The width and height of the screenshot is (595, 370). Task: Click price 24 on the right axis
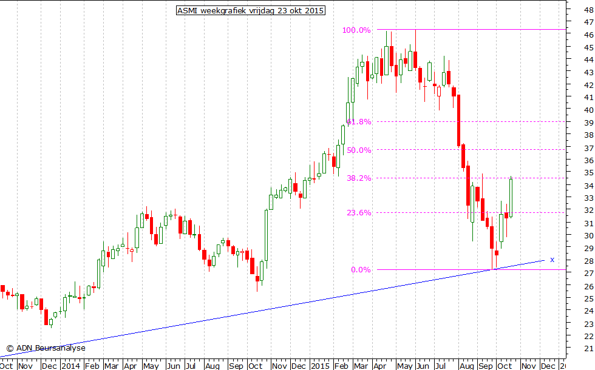[x=588, y=311]
